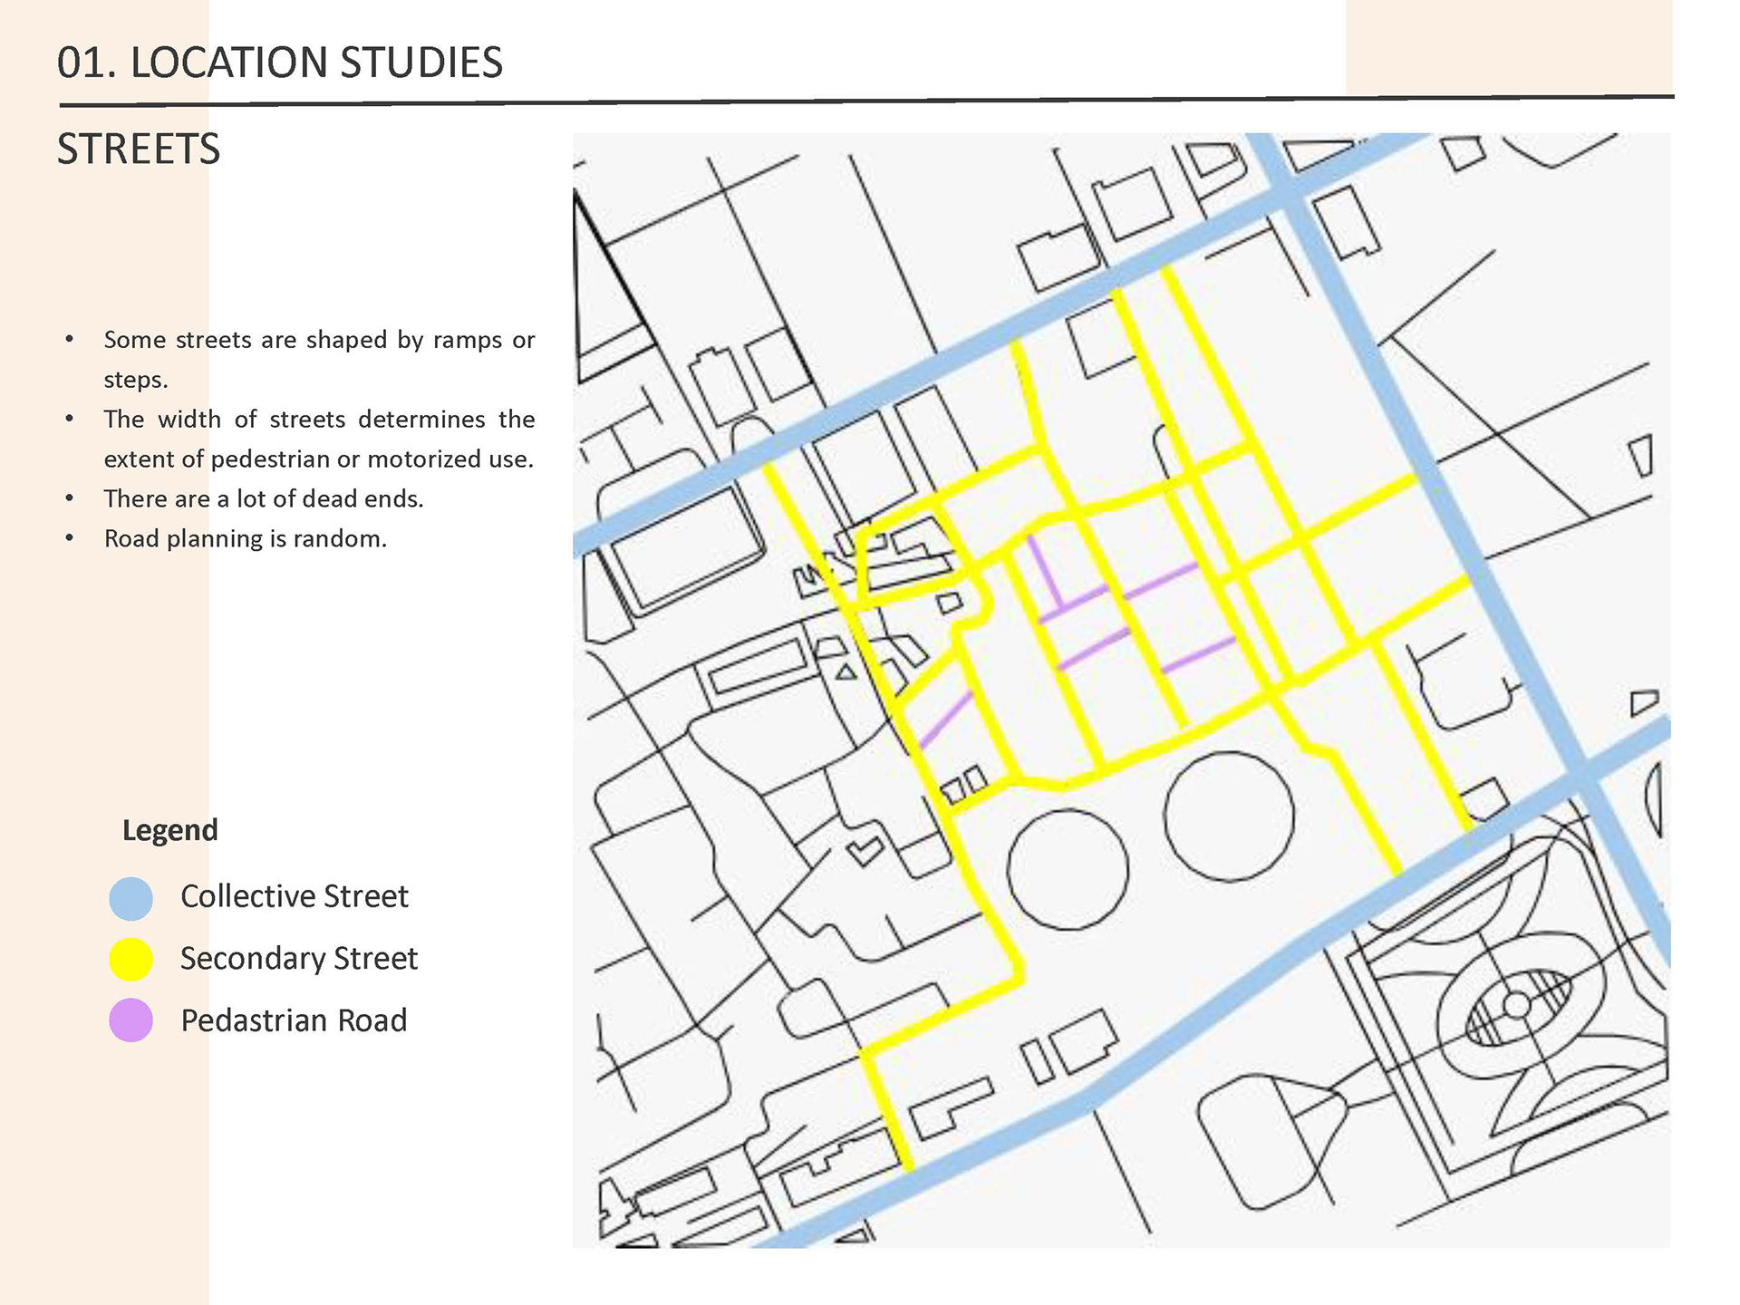Click the purple Pedastrian Road legend circle

(131, 1020)
